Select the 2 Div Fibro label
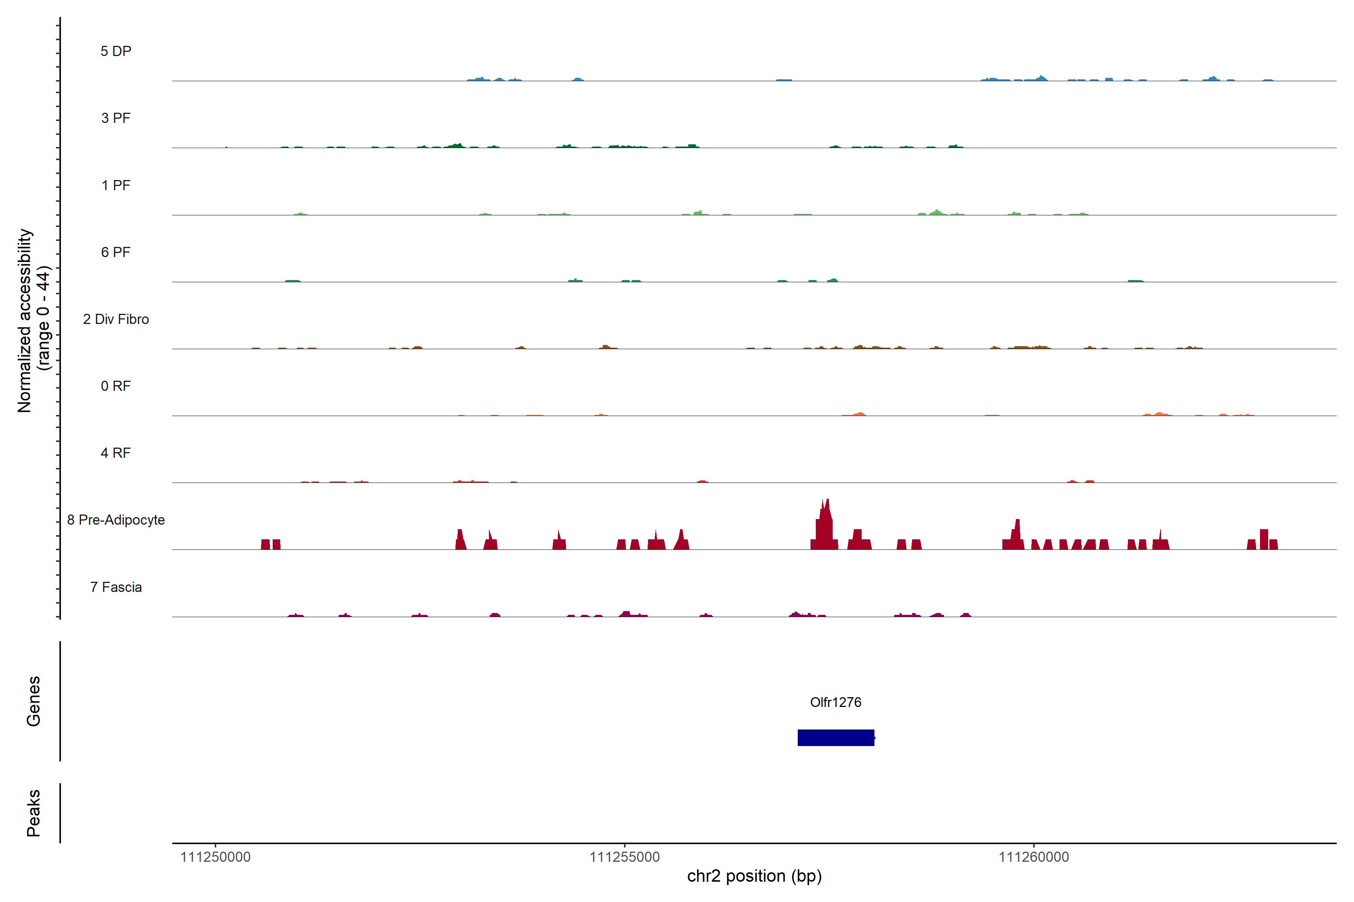Screen dimensions: 1354x902 pyautogui.click(x=116, y=319)
